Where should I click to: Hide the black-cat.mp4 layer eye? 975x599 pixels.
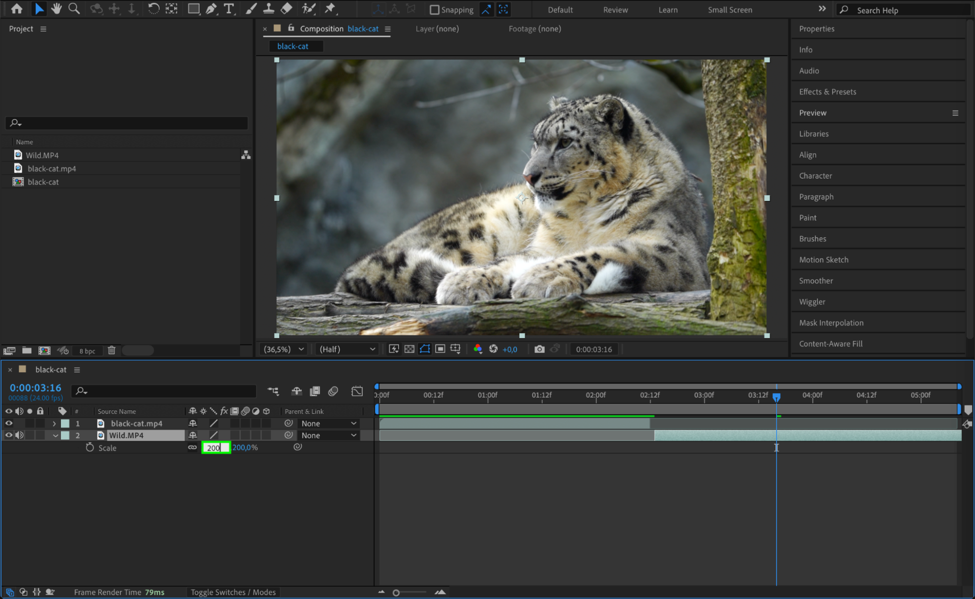coord(9,423)
